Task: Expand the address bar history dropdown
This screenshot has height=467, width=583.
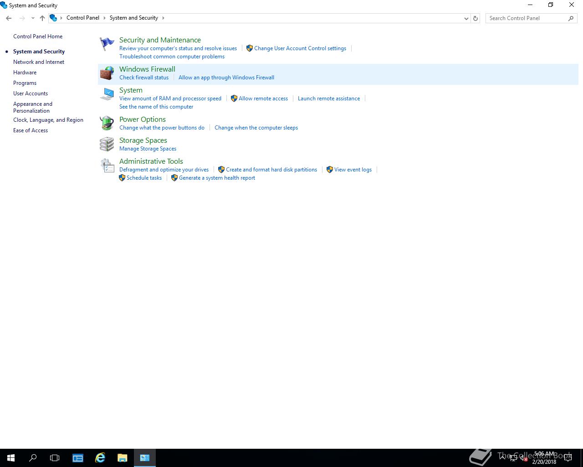Action: 466,18
